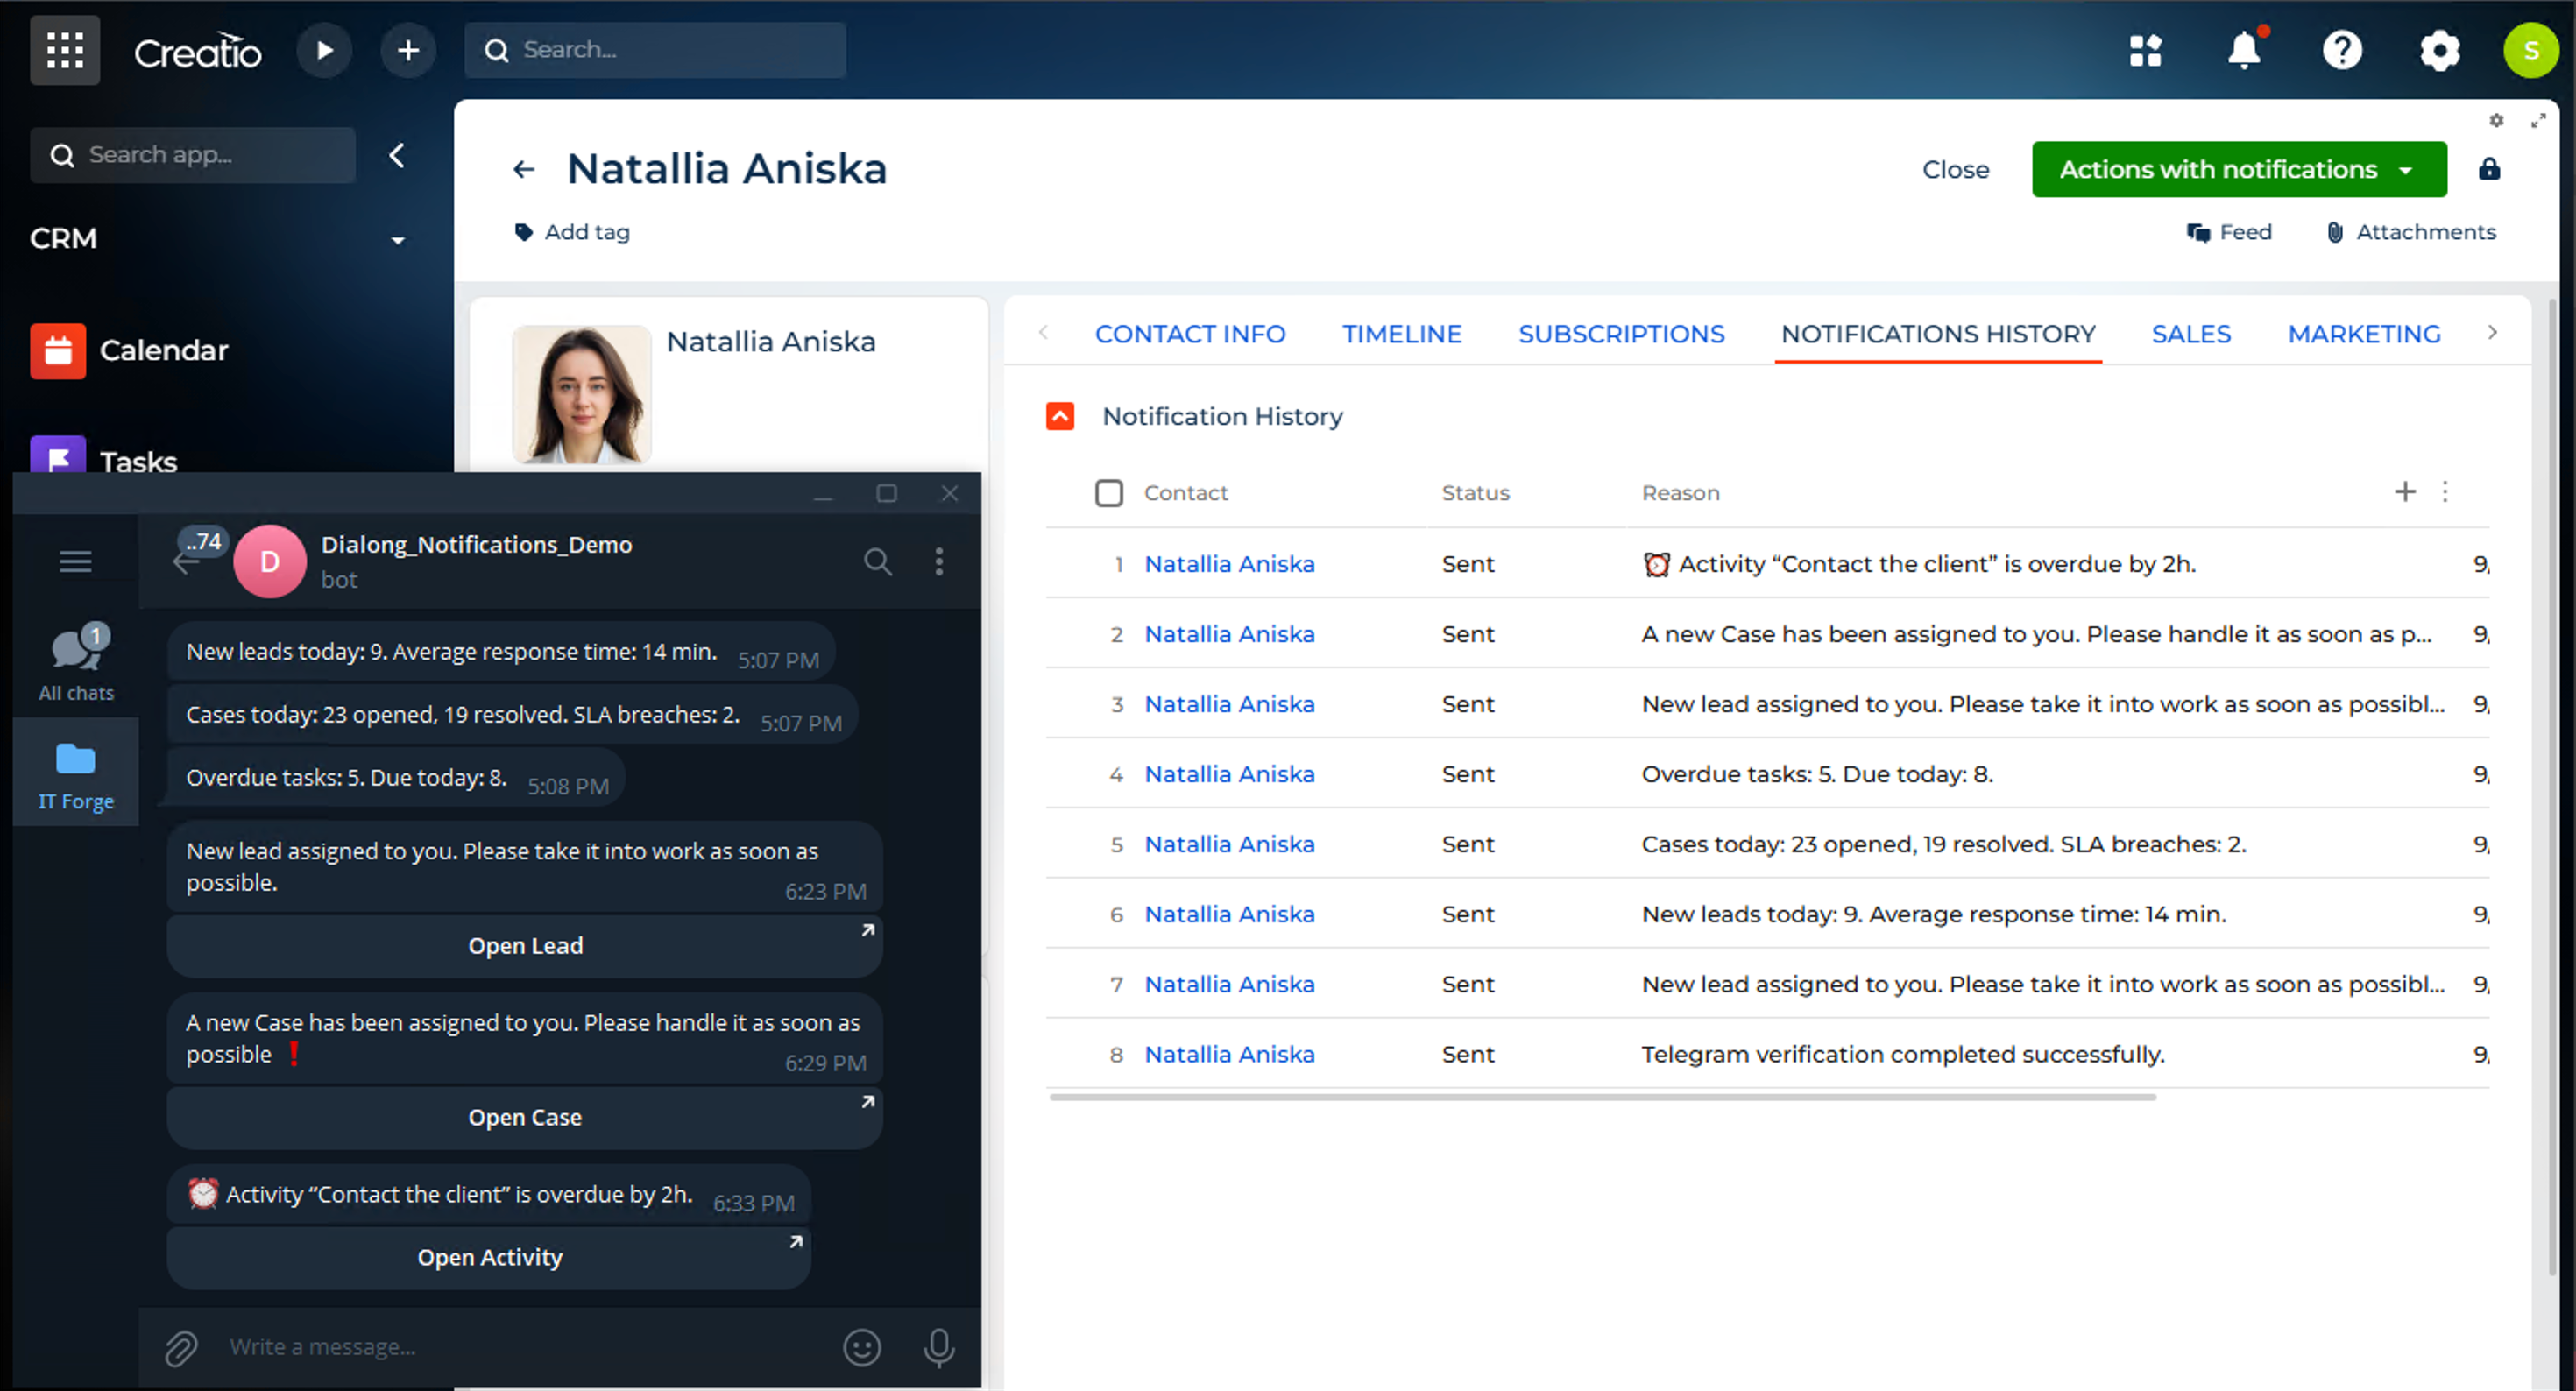Expand the CRM workplace dropdown

click(398, 240)
